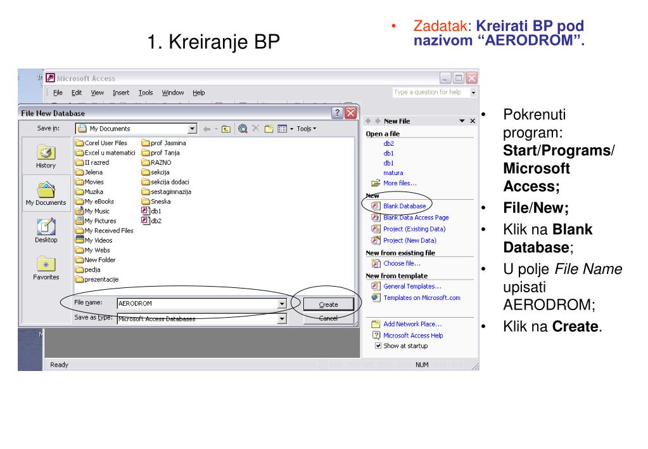Close the New File task pane
Screen dimensions: 648x449
pyautogui.click(x=473, y=121)
